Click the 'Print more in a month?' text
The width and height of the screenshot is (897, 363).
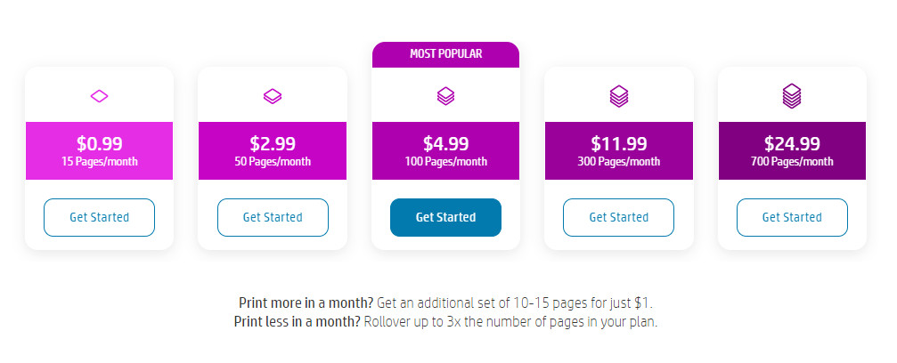[x=306, y=302]
